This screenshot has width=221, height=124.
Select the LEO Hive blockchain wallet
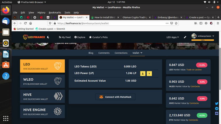pos(42,66)
